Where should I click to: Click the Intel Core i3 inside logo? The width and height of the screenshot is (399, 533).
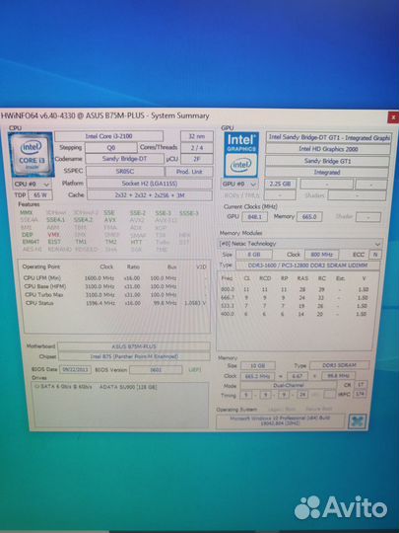coord(32,155)
